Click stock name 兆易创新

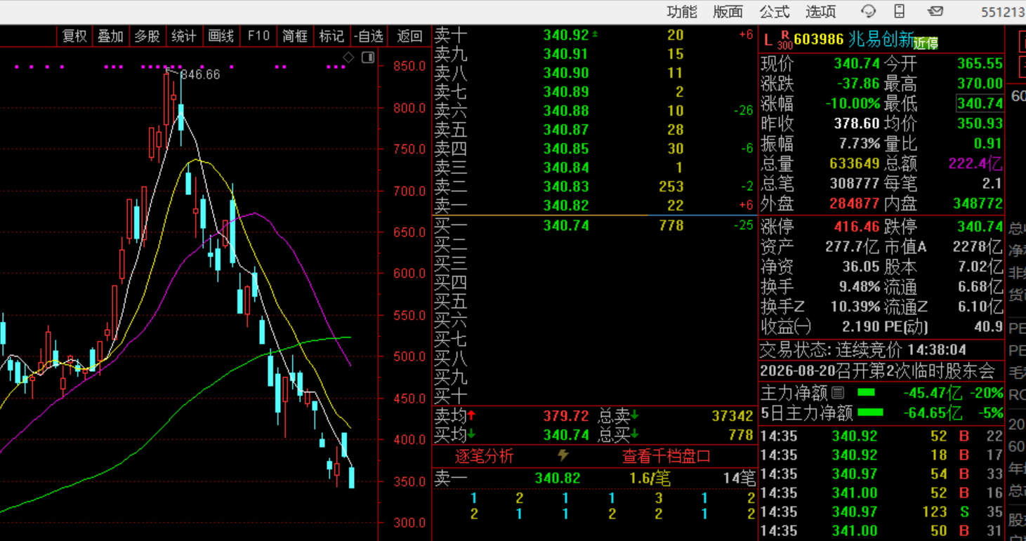click(881, 39)
